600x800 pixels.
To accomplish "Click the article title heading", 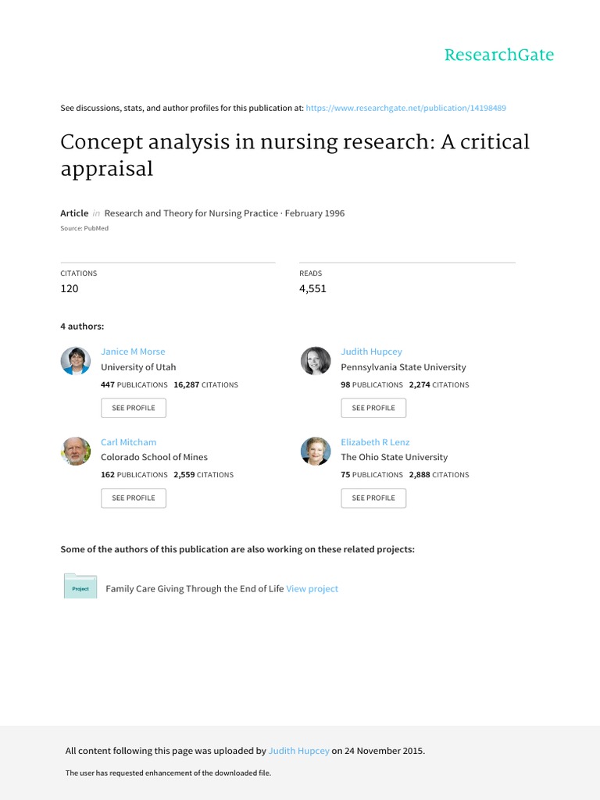I will 295,155.
